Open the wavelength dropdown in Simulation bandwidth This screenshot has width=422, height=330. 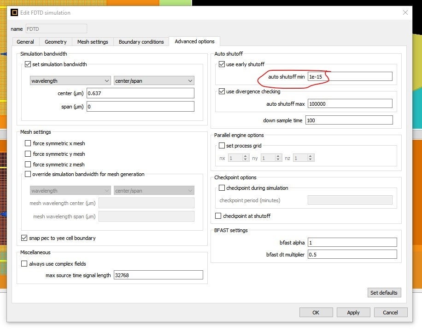70,81
